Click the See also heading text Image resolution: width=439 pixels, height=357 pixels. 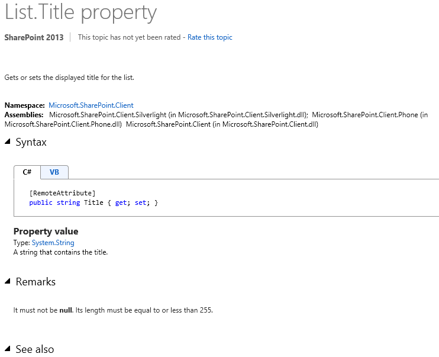coord(34,349)
